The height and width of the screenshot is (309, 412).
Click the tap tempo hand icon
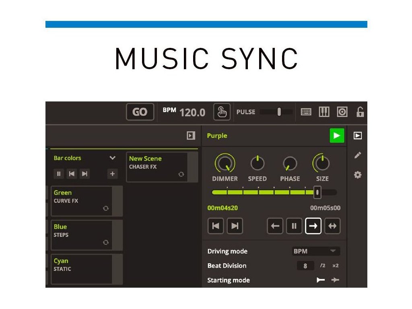221,112
